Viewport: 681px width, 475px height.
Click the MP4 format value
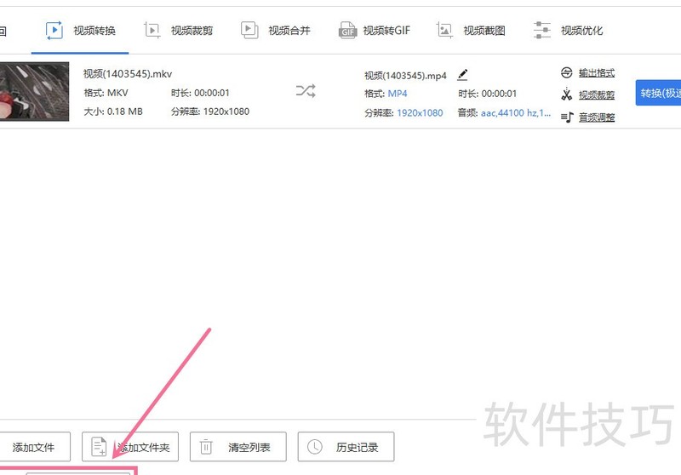coord(398,94)
